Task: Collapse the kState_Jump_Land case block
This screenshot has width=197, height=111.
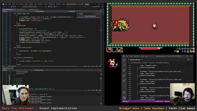Action: (10, 15)
